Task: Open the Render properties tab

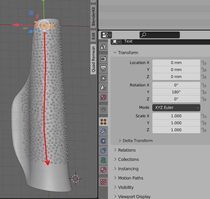Action: point(103,59)
